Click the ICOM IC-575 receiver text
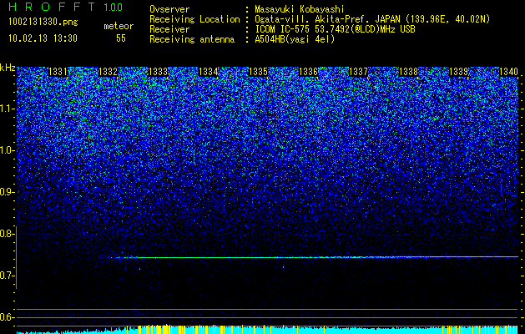 coord(335,29)
